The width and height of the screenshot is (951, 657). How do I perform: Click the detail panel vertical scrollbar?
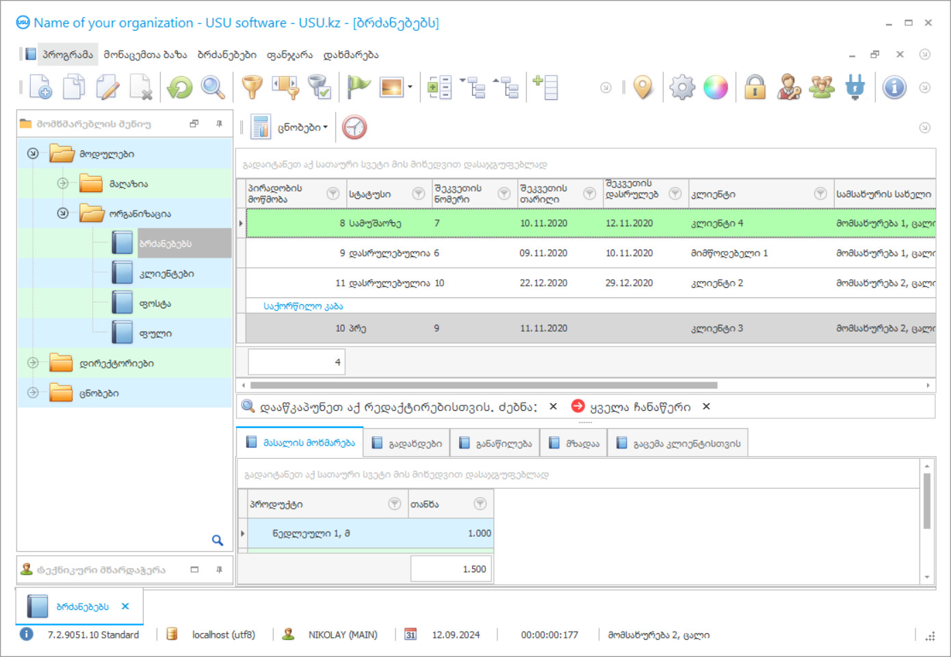click(927, 501)
